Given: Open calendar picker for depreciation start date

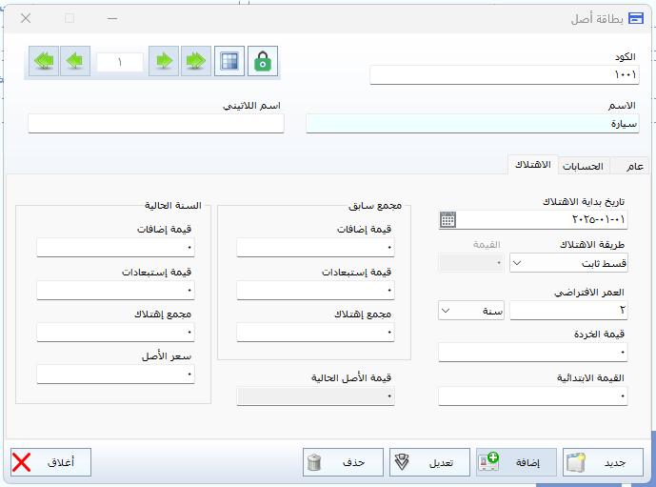Looking at the screenshot, I should 447,220.
